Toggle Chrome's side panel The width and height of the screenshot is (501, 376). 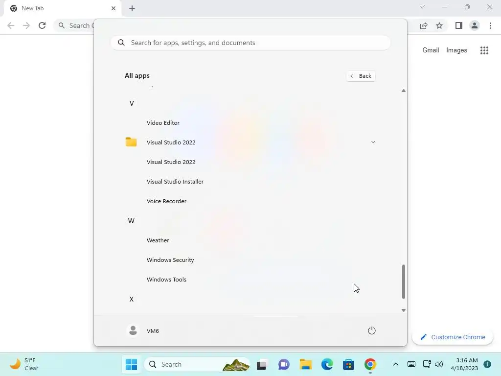coord(459,25)
